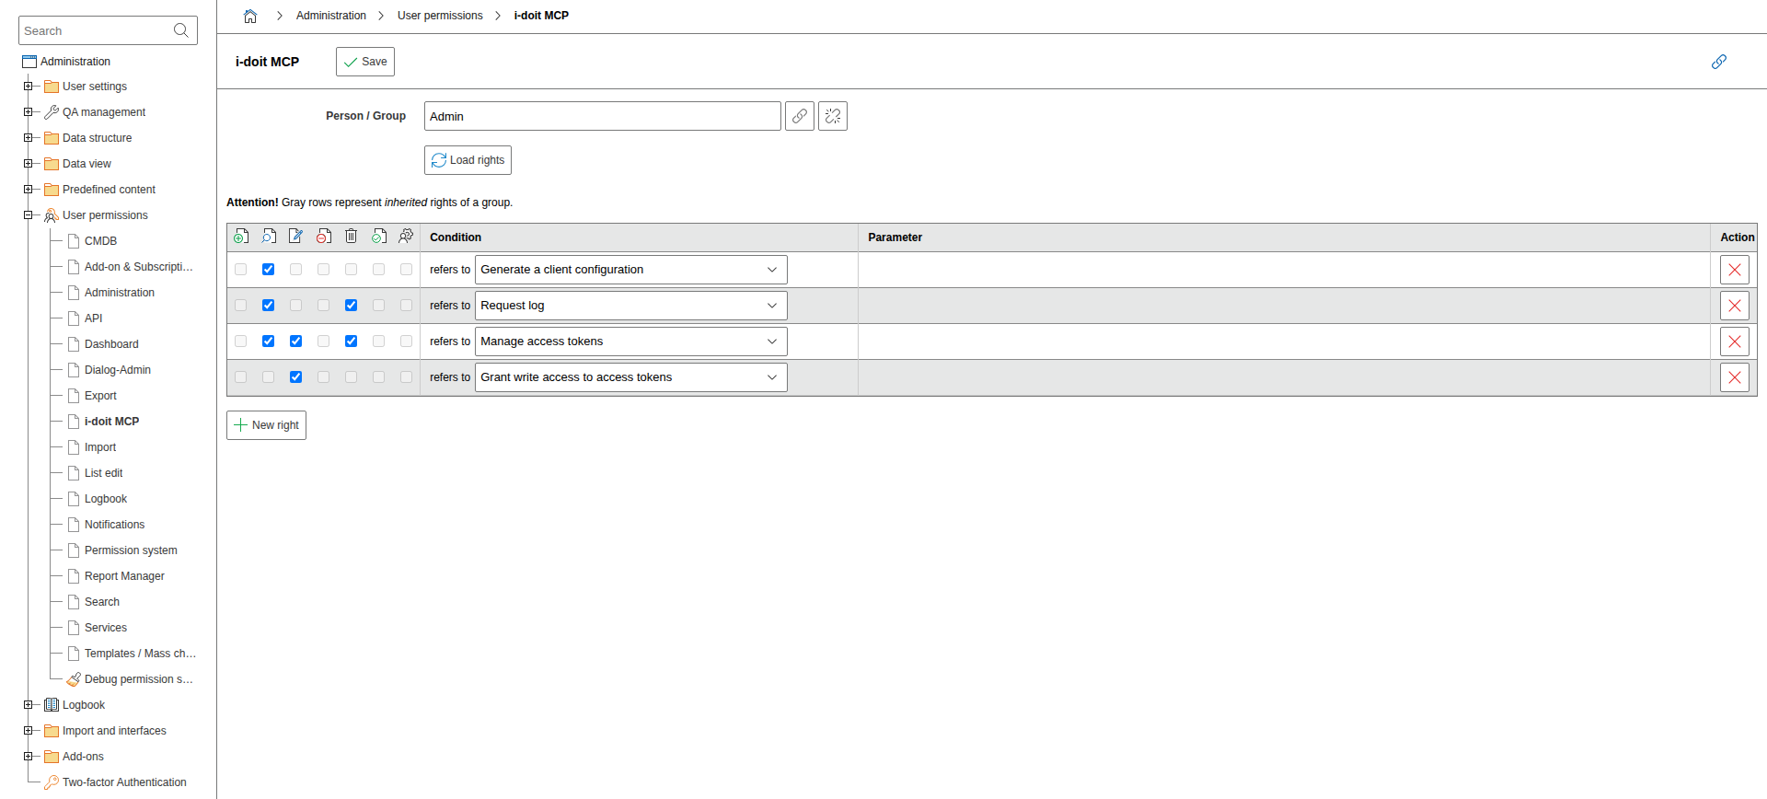Focus the sidebar Search field
This screenshot has width=1767, height=799.
[108, 30]
